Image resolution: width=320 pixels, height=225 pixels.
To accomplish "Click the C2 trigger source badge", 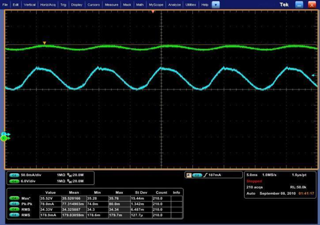I will [x=197, y=175].
